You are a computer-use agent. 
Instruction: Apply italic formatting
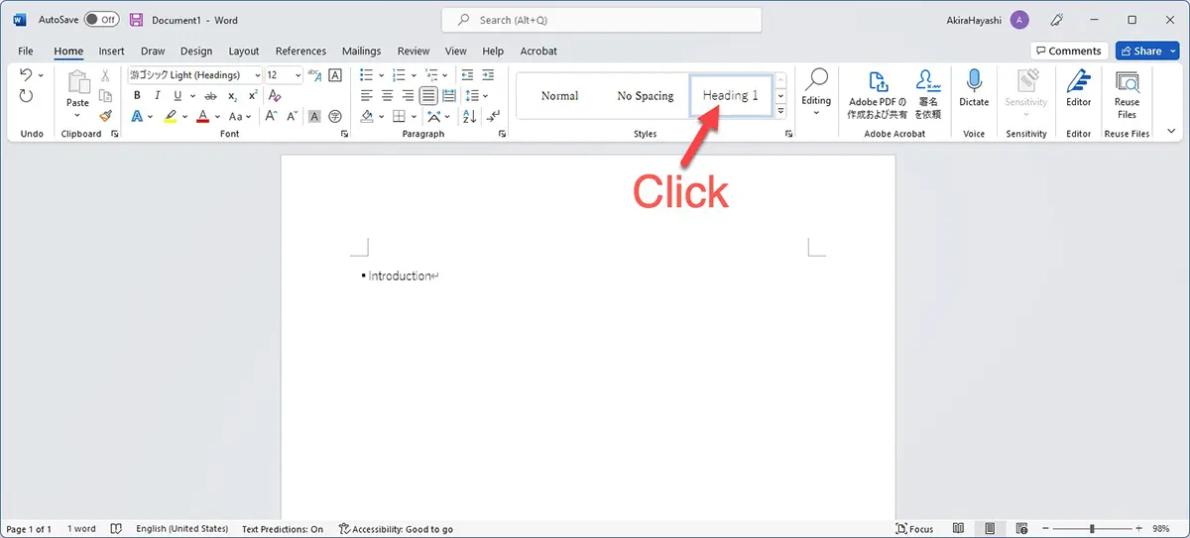(158, 95)
